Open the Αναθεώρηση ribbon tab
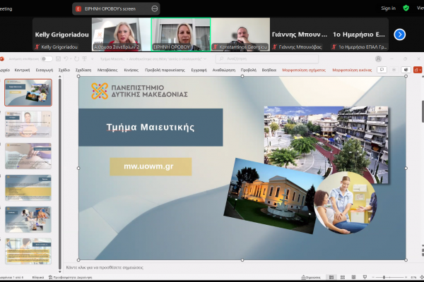 tap(224, 70)
